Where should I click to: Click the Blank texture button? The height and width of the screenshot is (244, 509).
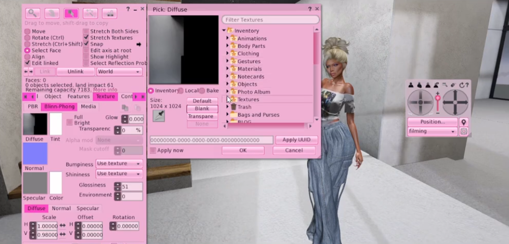202,108
